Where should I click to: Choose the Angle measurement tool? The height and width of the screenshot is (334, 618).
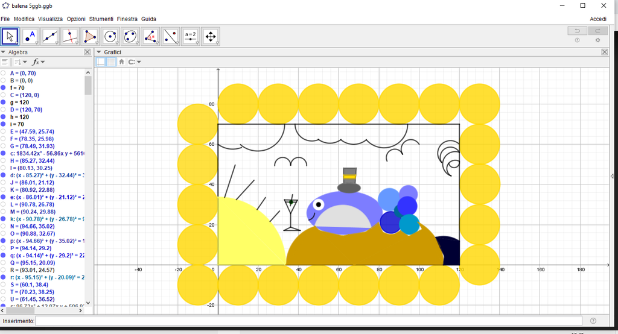(150, 37)
